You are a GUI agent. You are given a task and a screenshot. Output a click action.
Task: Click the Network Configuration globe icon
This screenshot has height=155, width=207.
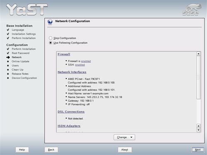coord(50,22)
